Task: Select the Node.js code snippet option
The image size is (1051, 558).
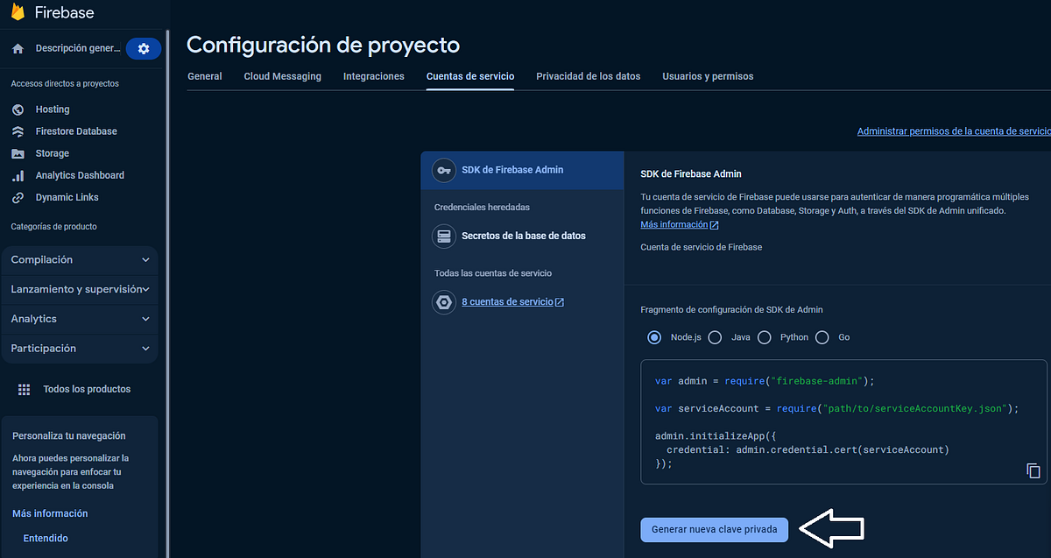Action: pyautogui.click(x=655, y=337)
